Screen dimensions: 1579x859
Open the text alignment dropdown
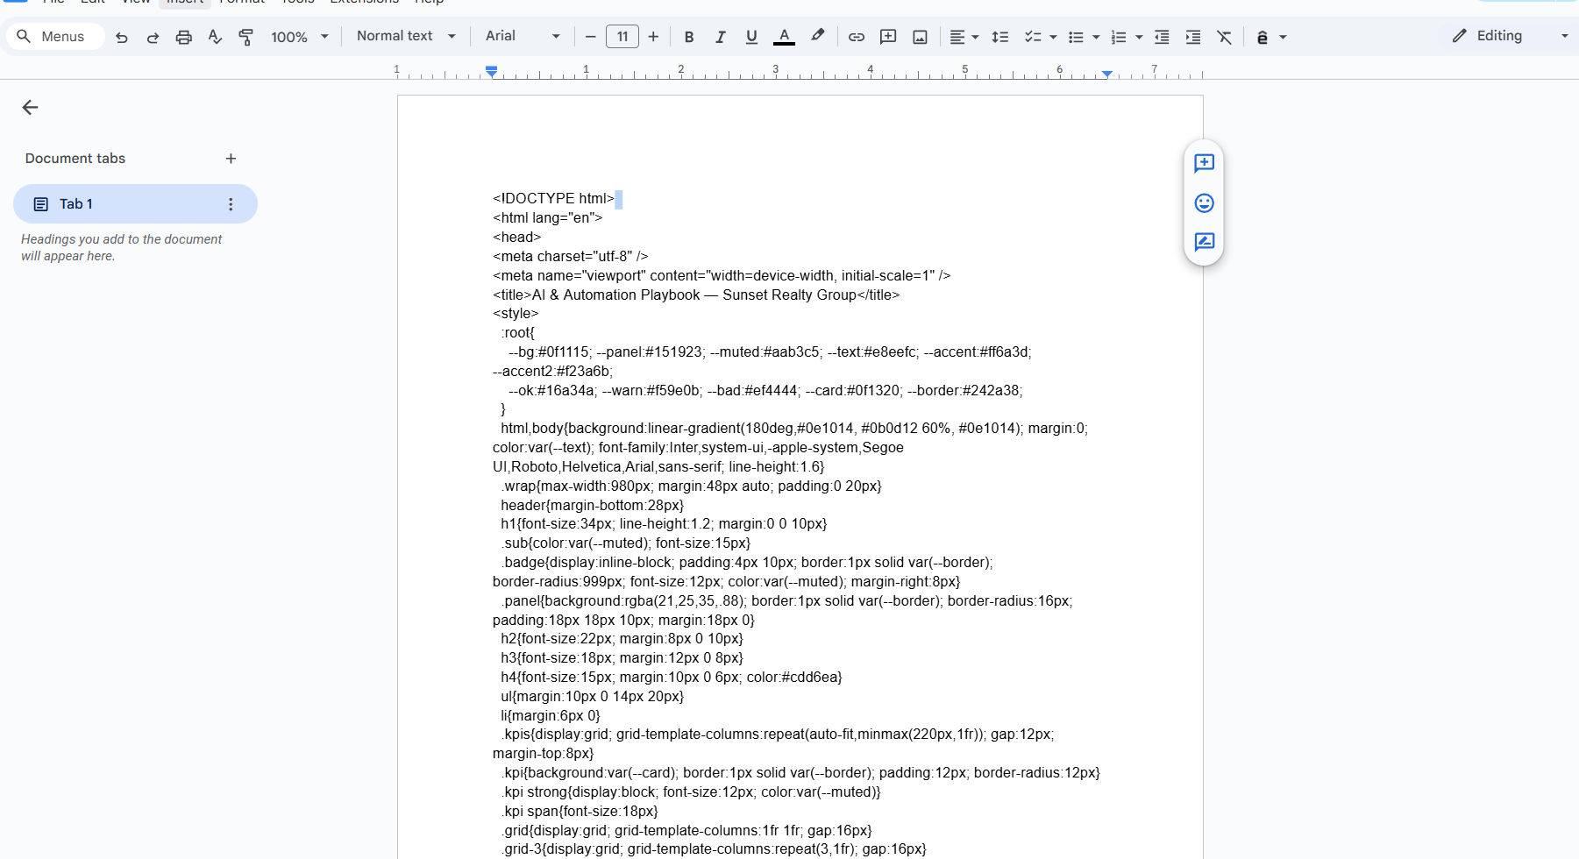964,37
